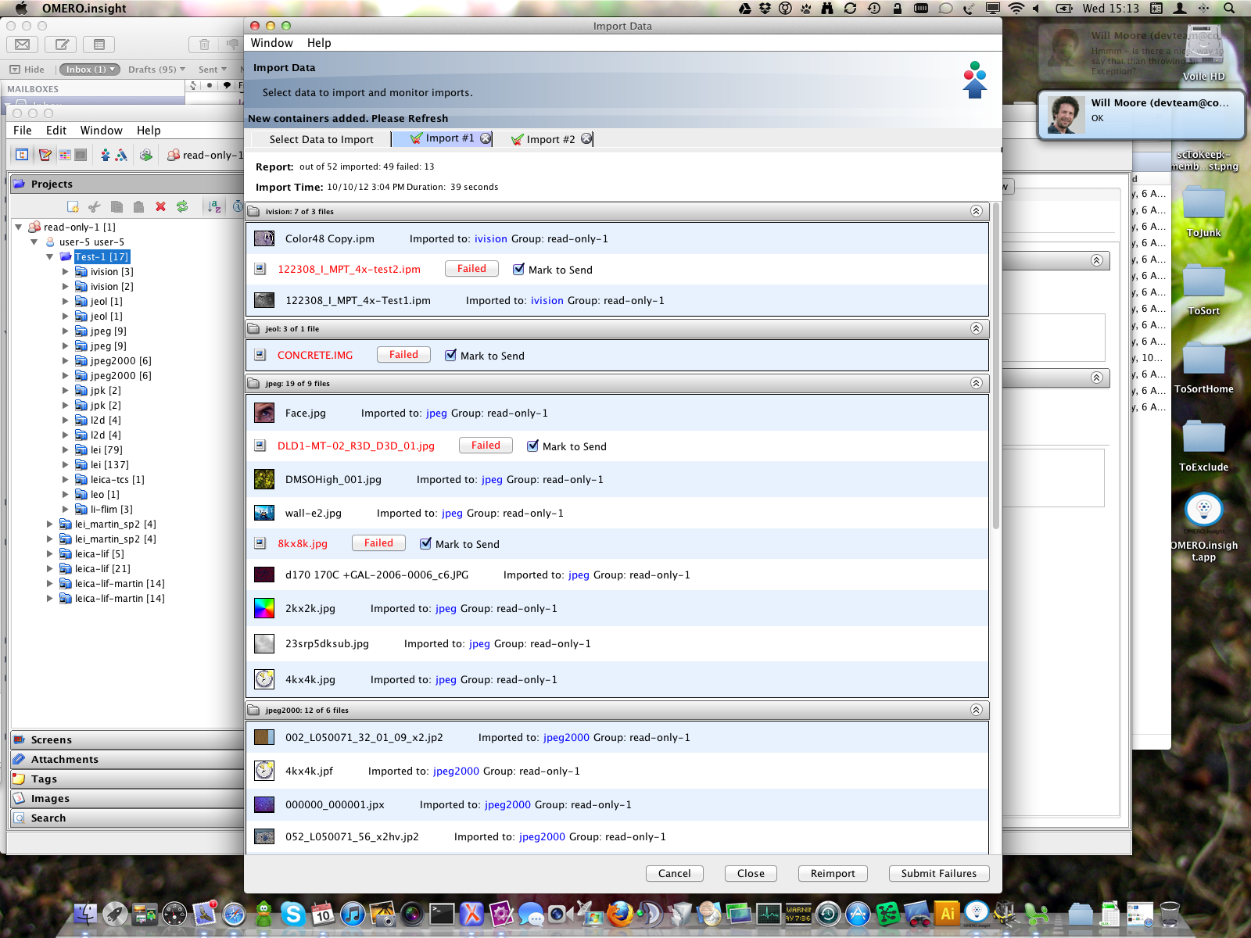Click the colorful grid viewer toolbar icon
The image size is (1251, 938).
(65, 155)
